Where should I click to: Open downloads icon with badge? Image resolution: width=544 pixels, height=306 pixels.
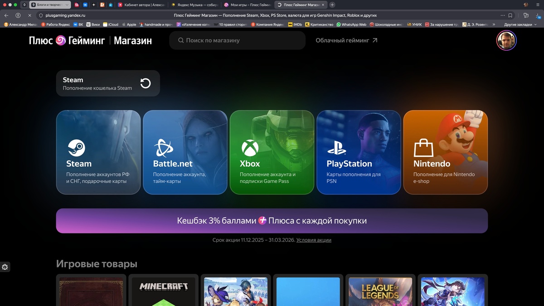[x=538, y=15]
